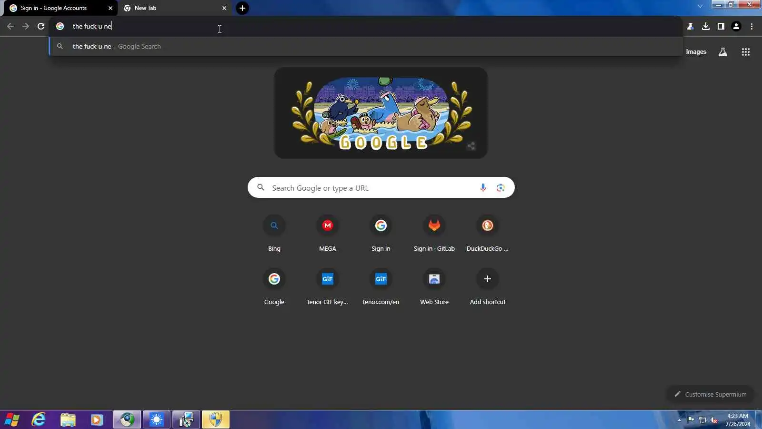762x429 pixels.
Task: Open the three-dot browser menu
Action: (x=752, y=26)
